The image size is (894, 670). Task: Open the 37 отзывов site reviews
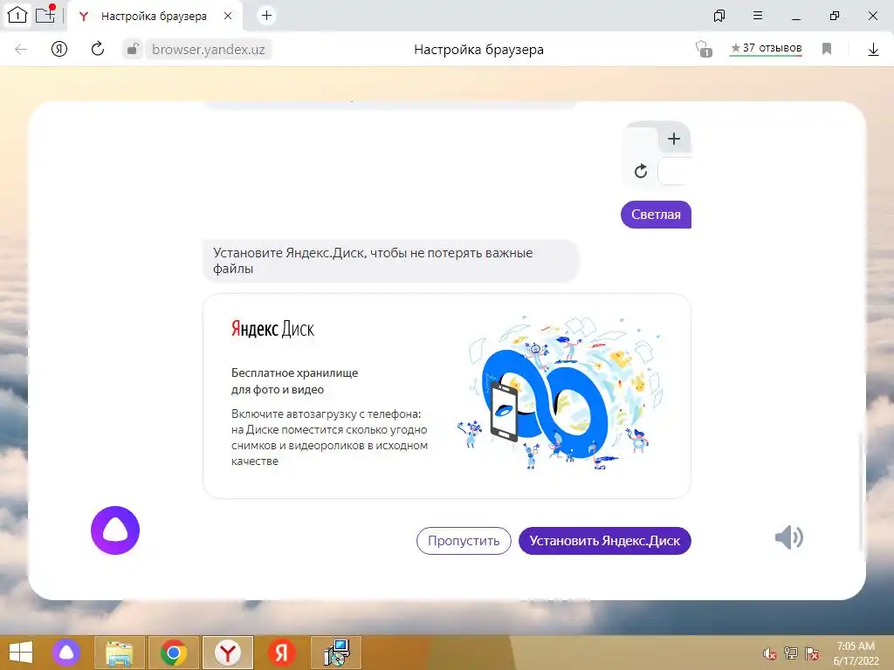click(767, 49)
